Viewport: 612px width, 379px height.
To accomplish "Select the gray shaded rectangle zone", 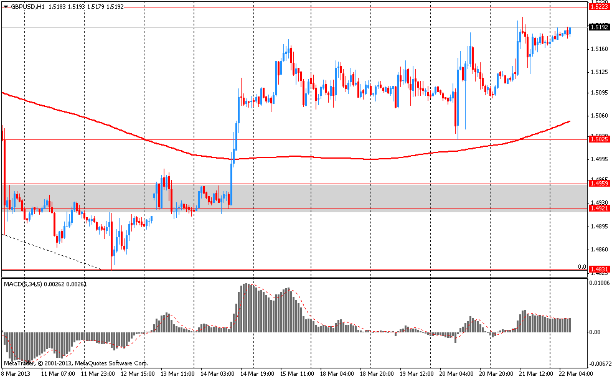I will pos(294,196).
